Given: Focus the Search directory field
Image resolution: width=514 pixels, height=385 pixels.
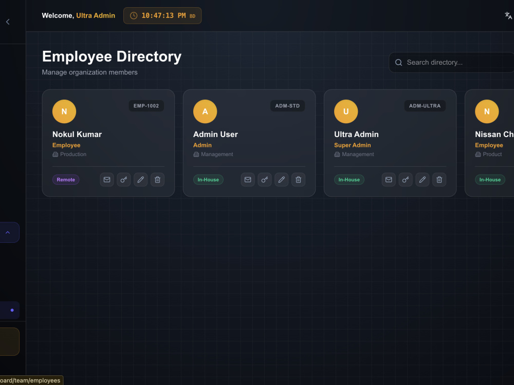Looking at the screenshot, I should coord(452,62).
